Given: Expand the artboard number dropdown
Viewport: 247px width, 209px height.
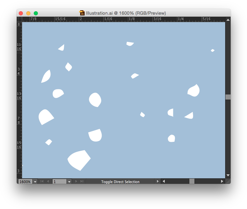Looking at the screenshot, I should tap(69, 182).
